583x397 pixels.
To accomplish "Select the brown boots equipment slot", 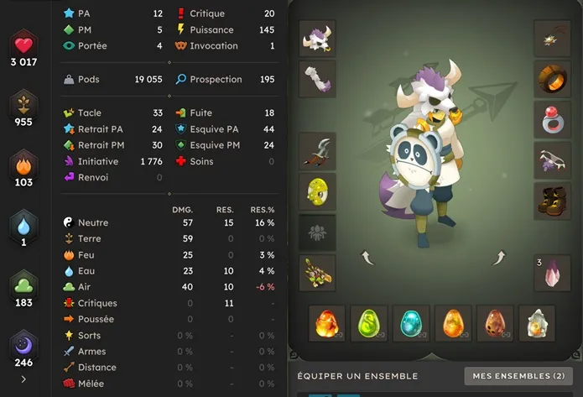I will tap(552, 201).
